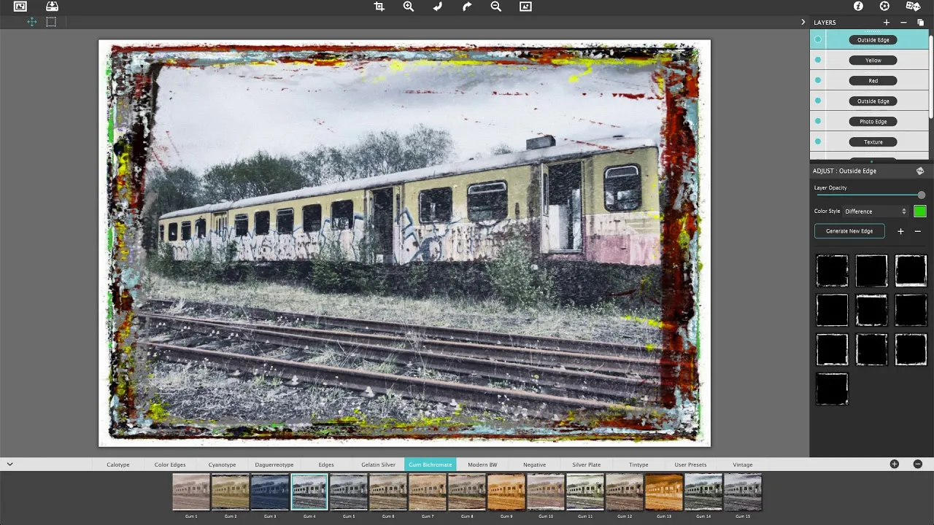Select the crop tool in the top toolbar
This screenshot has height=525, width=934.
click(379, 7)
